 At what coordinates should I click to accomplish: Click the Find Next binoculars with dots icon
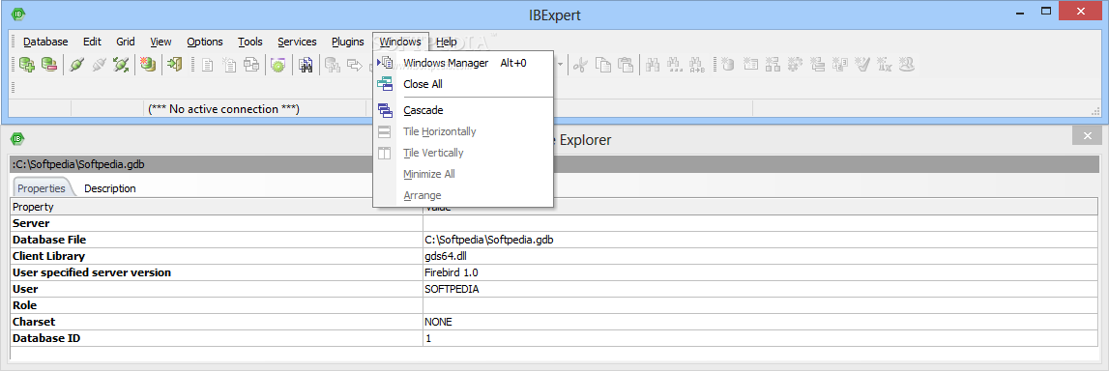[675, 65]
